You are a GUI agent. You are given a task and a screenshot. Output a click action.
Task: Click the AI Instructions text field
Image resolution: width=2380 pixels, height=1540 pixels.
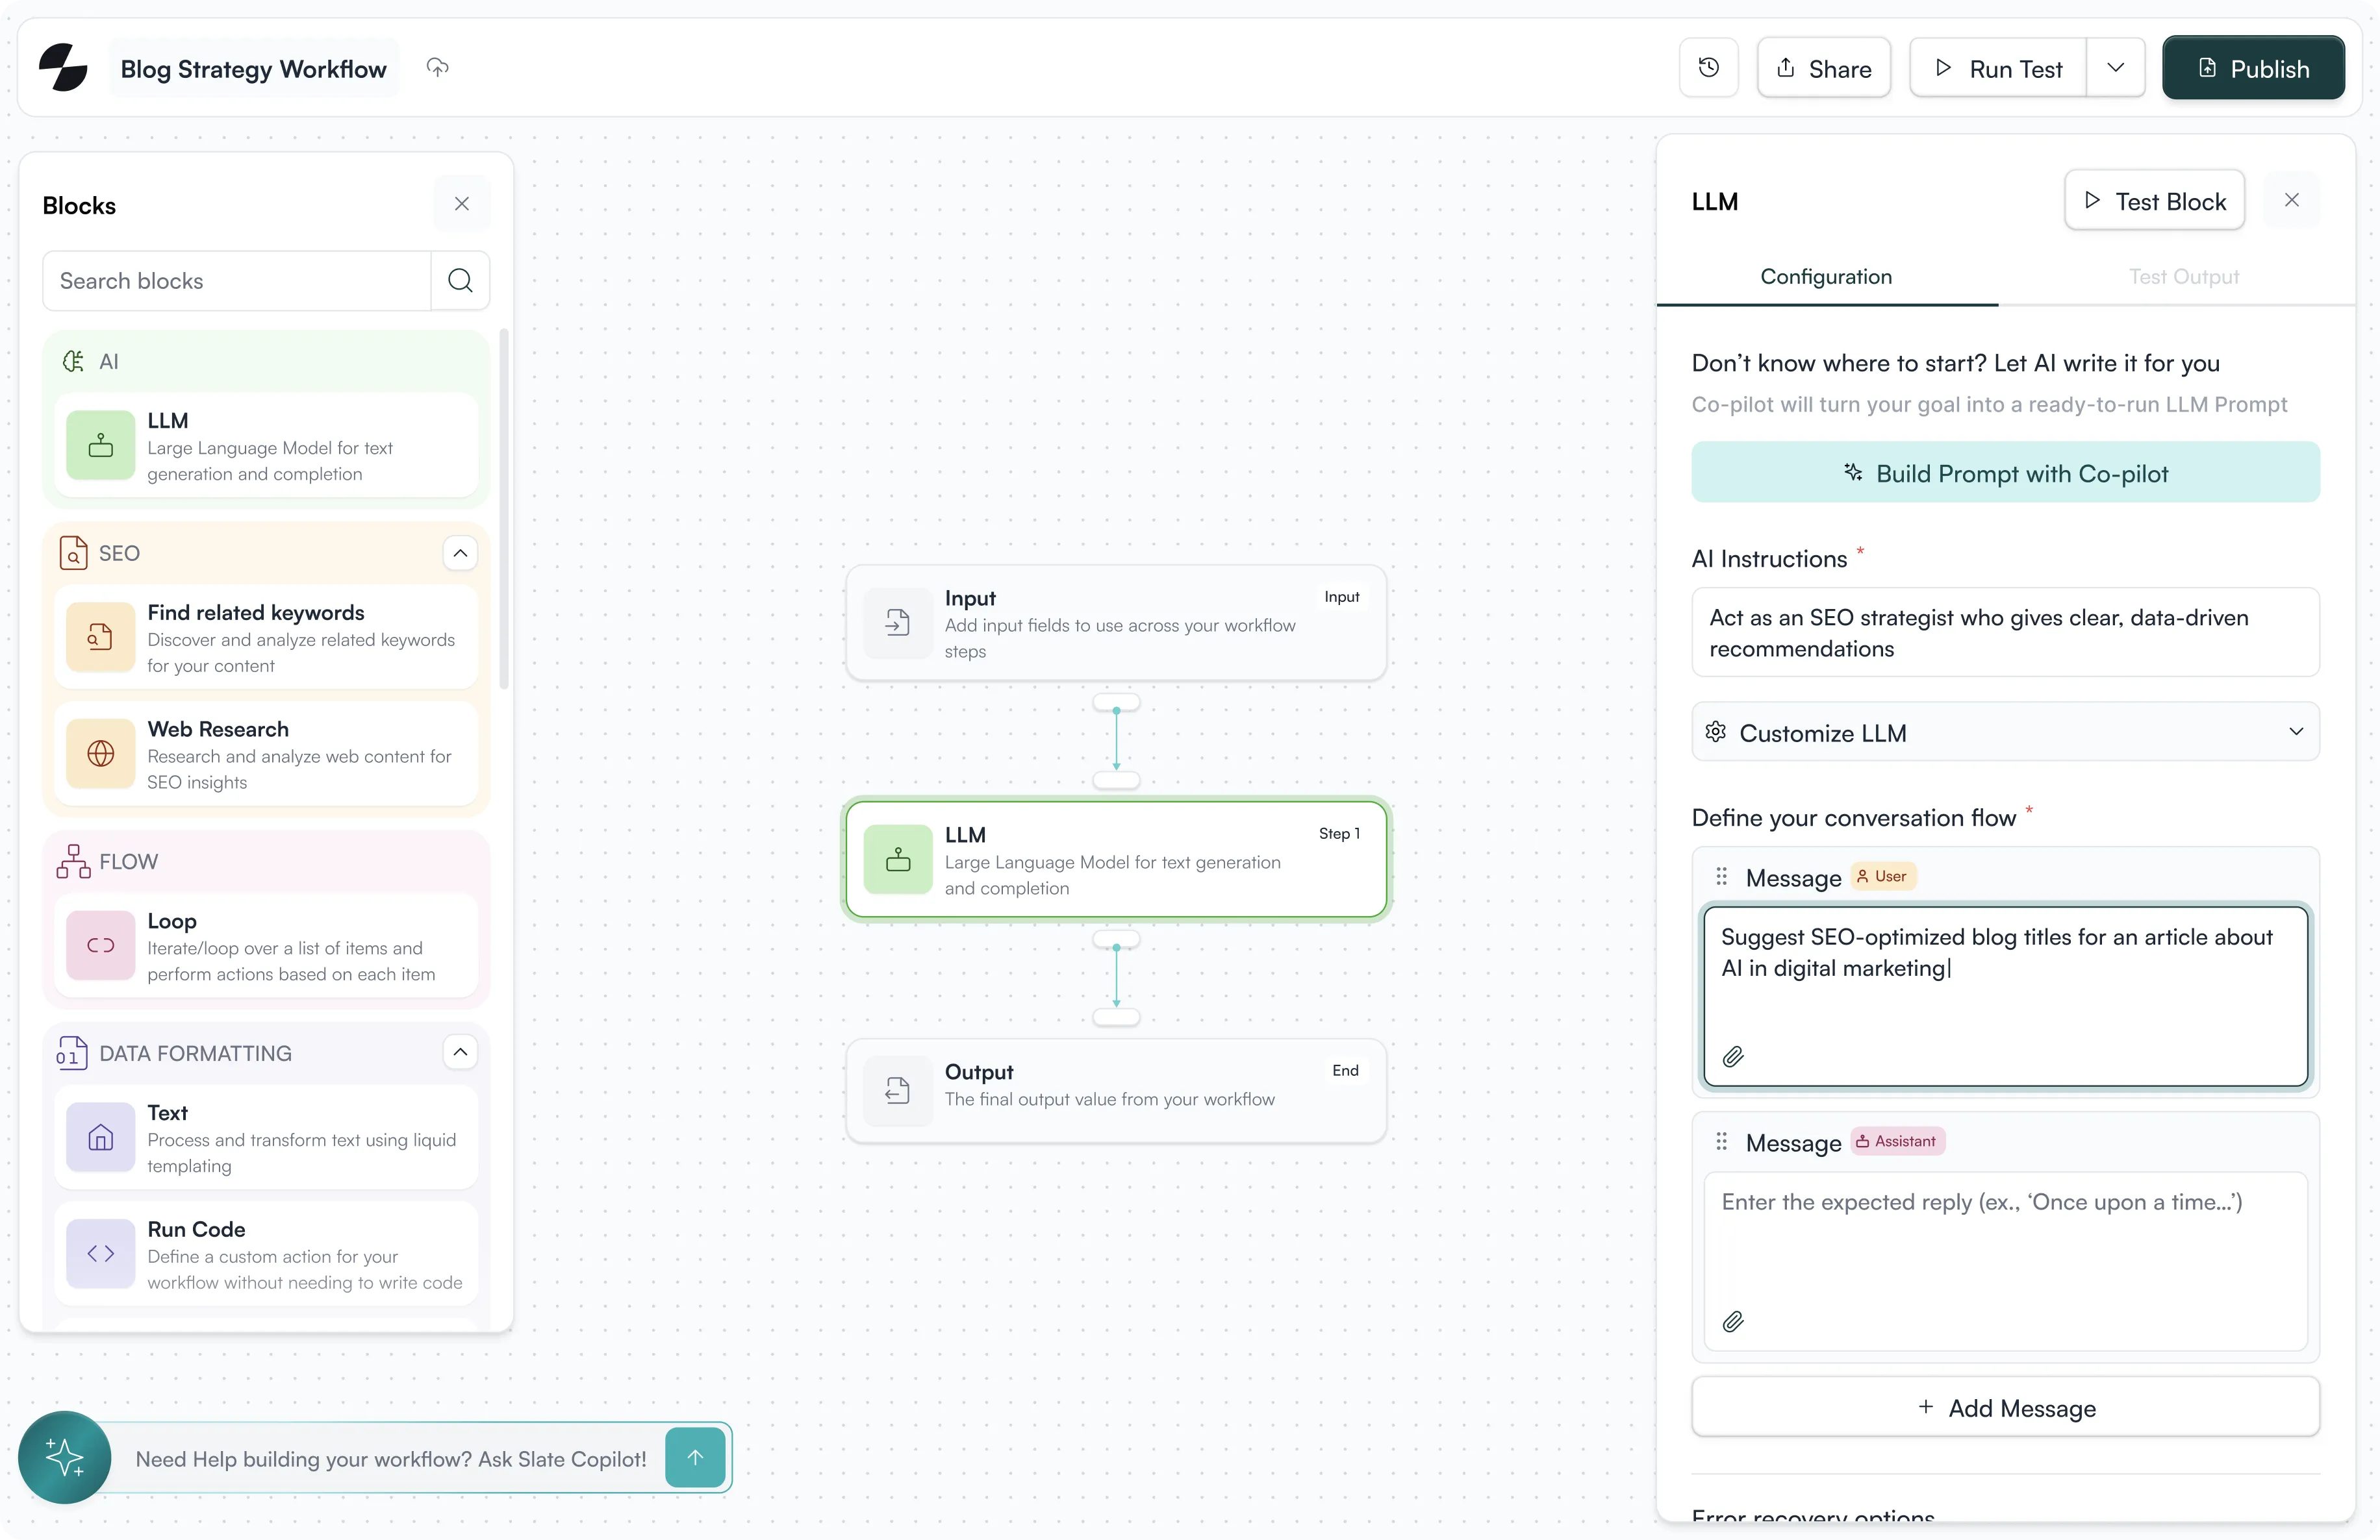[2005, 632]
